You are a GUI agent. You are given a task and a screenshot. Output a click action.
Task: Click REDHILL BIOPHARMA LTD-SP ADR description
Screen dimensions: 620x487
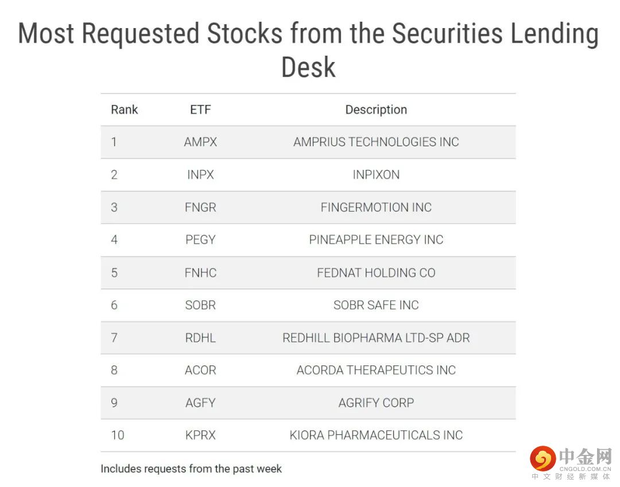[376, 338]
